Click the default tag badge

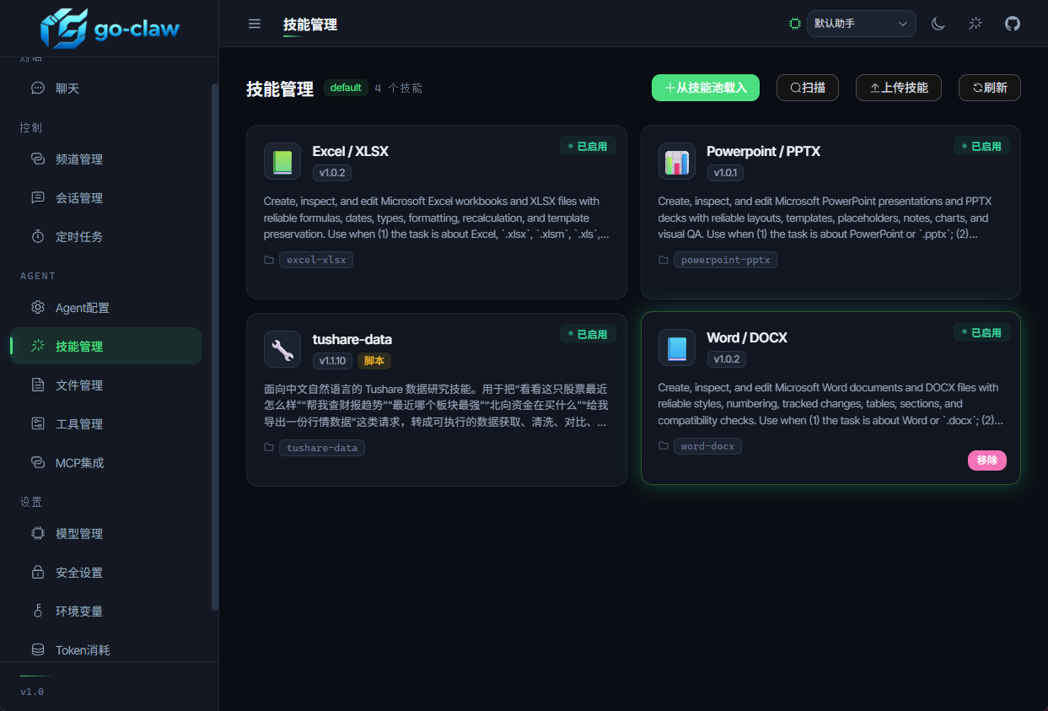tap(346, 88)
